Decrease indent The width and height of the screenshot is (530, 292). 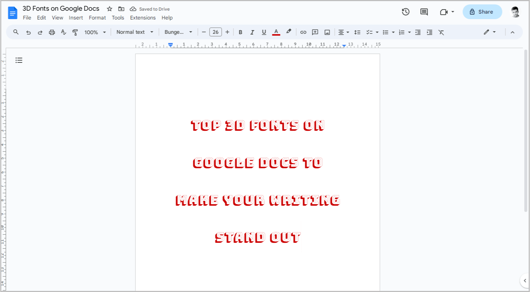coord(418,32)
